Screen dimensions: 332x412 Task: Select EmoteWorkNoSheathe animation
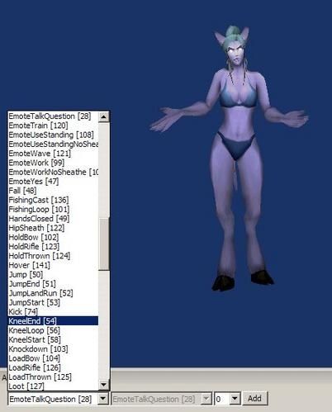point(53,172)
